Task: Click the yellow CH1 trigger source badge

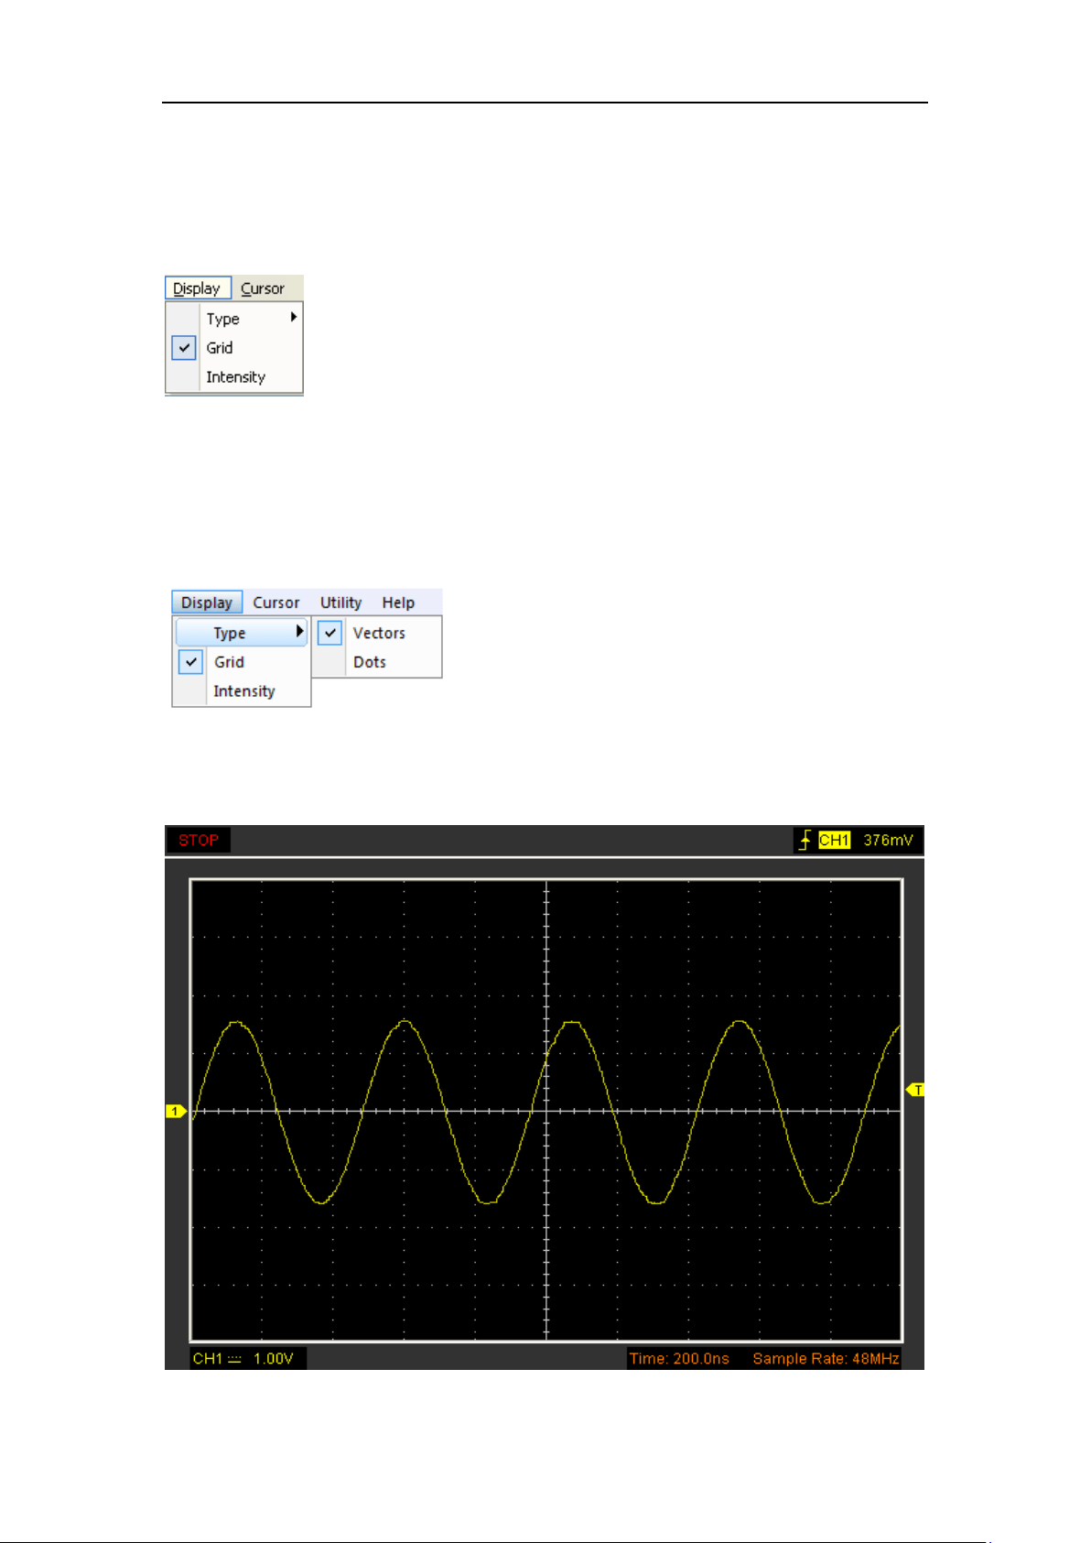Action: pyautogui.click(x=834, y=840)
